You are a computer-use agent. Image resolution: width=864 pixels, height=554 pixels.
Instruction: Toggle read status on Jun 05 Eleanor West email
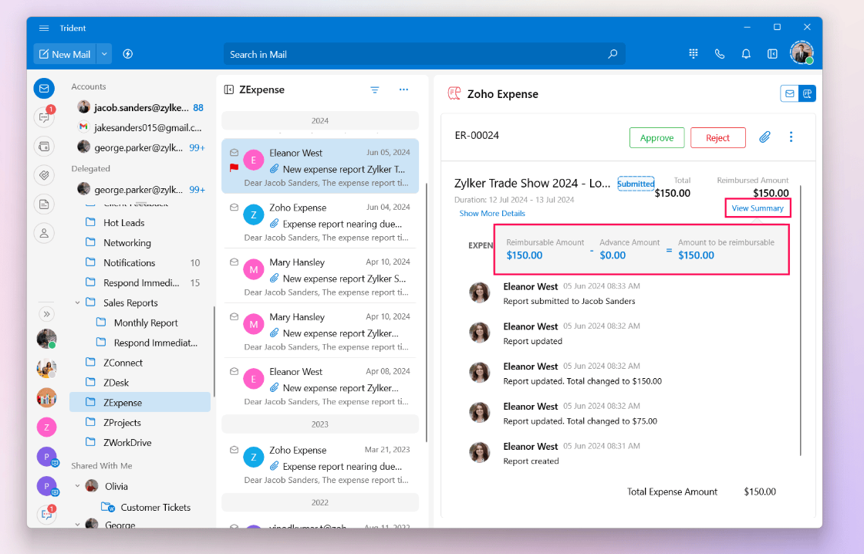tap(235, 153)
